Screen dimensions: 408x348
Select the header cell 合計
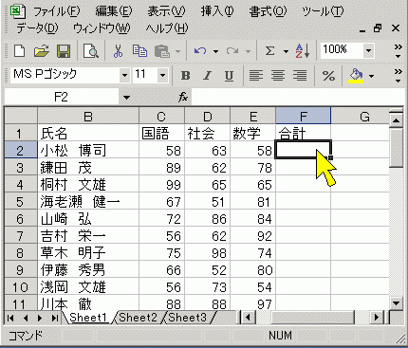point(304,133)
